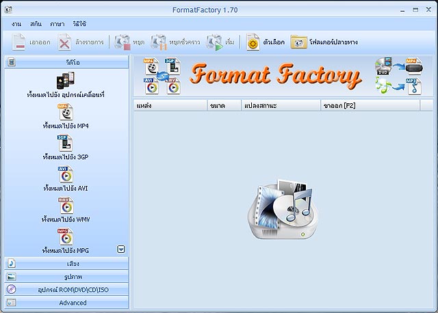438x313 pixels.
Task: Click the music note icon beside เสียง
Action: pyautogui.click(x=12, y=263)
